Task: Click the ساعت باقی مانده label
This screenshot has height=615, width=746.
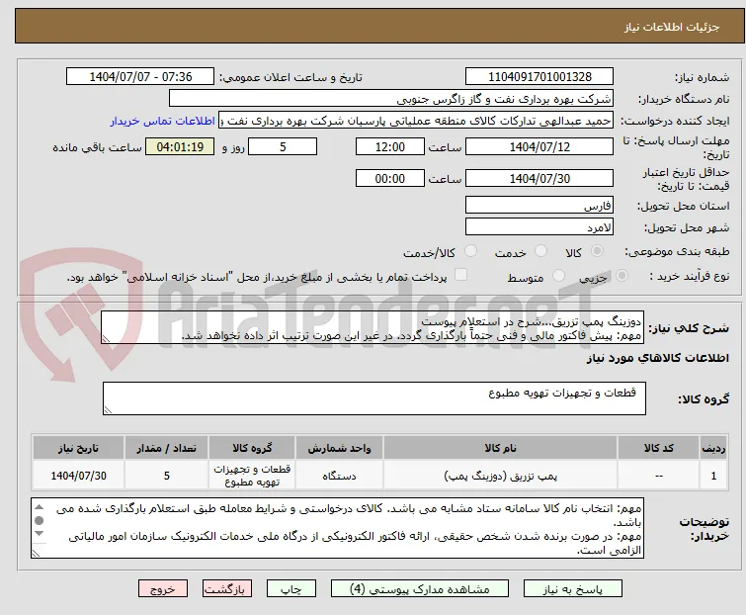Action: pos(97,147)
